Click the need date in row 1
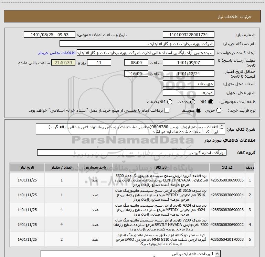The height and width of the screenshot is (257, 265). click(x=27, y=180)
